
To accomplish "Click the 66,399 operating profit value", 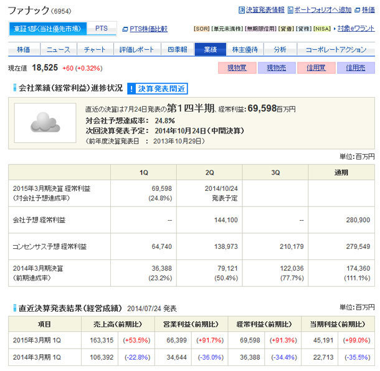I will click(176, 340).
